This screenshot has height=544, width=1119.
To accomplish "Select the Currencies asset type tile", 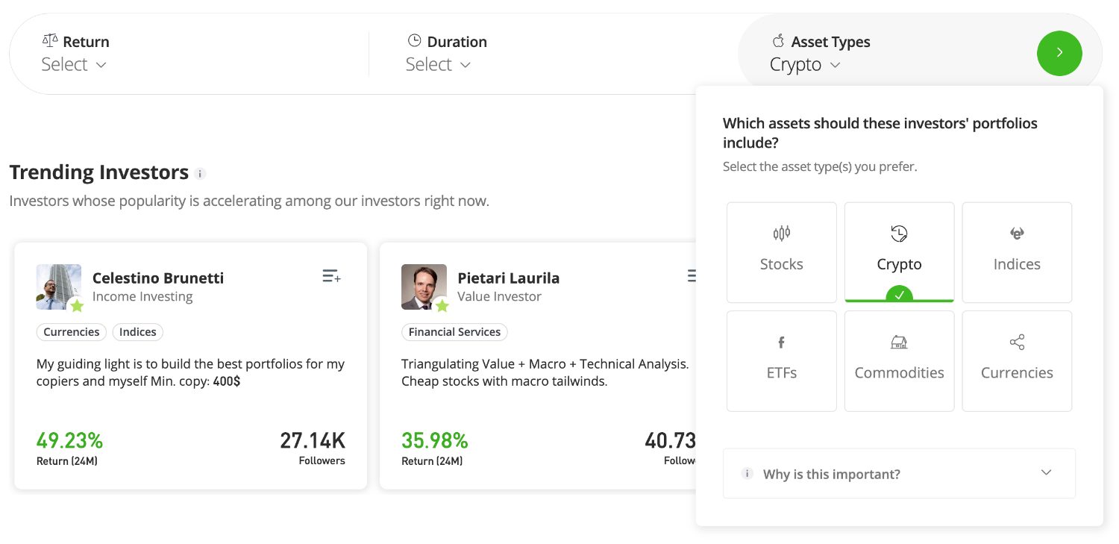I will 1017,361.
